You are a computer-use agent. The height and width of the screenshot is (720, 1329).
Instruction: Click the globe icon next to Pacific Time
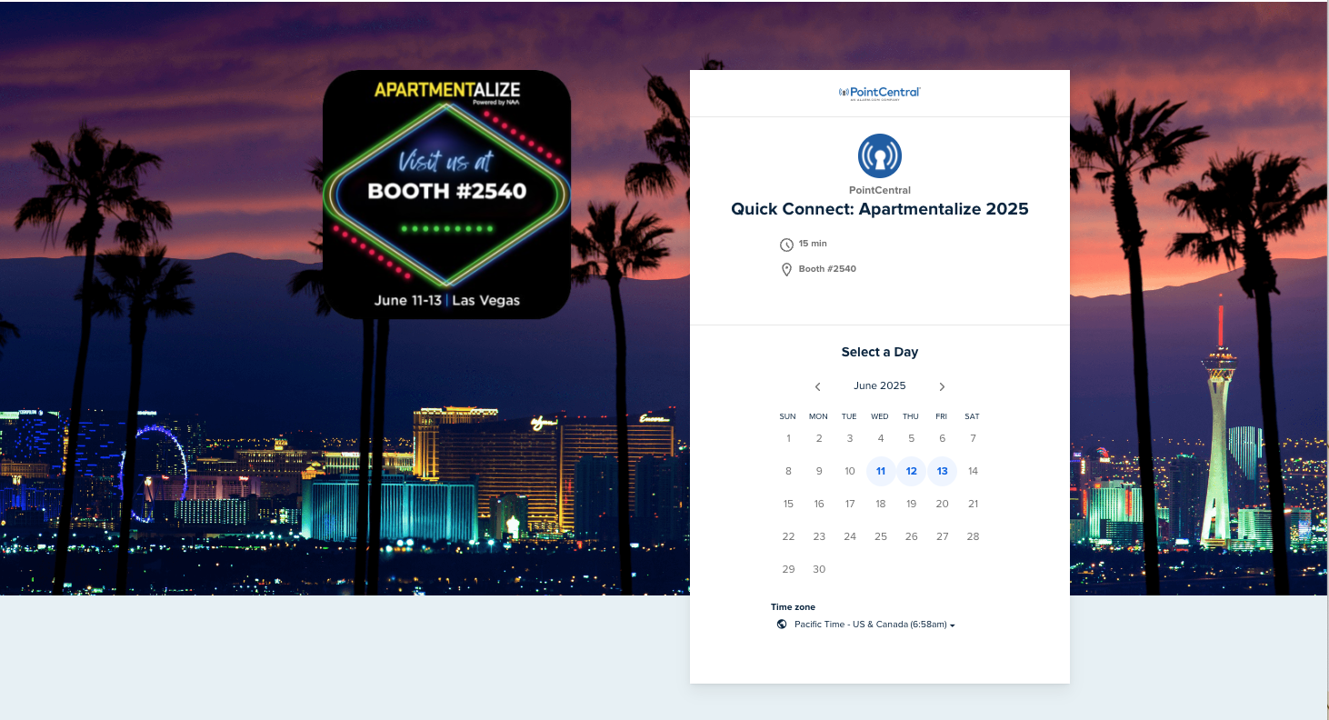782,624
